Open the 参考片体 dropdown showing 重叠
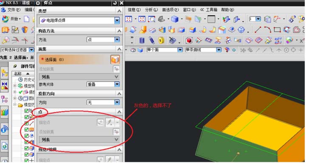Image resolution: width=310 pixels, height=163 pixels. (117, 84)
